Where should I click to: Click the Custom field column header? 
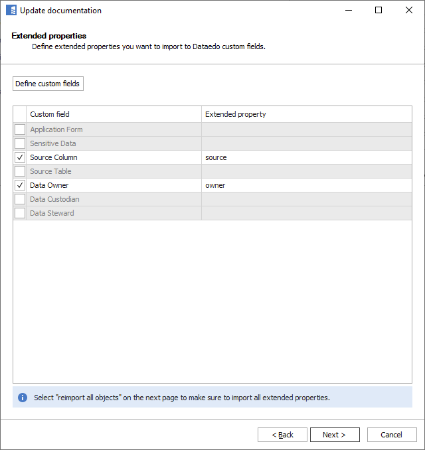113,114
